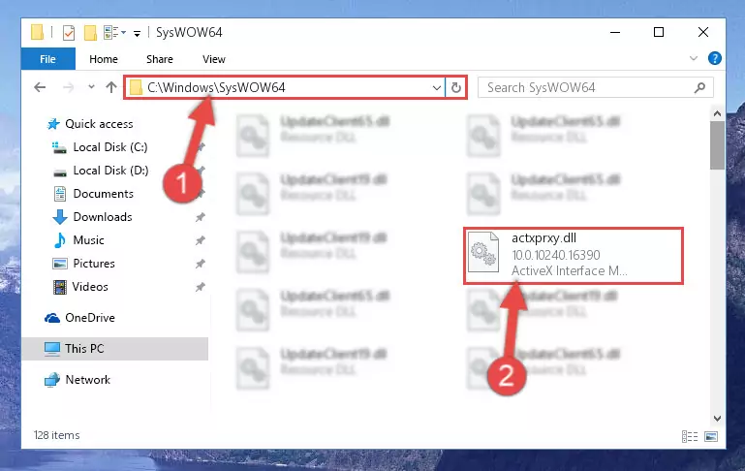Click the Videos pin icon

click(x=200, y=287)
